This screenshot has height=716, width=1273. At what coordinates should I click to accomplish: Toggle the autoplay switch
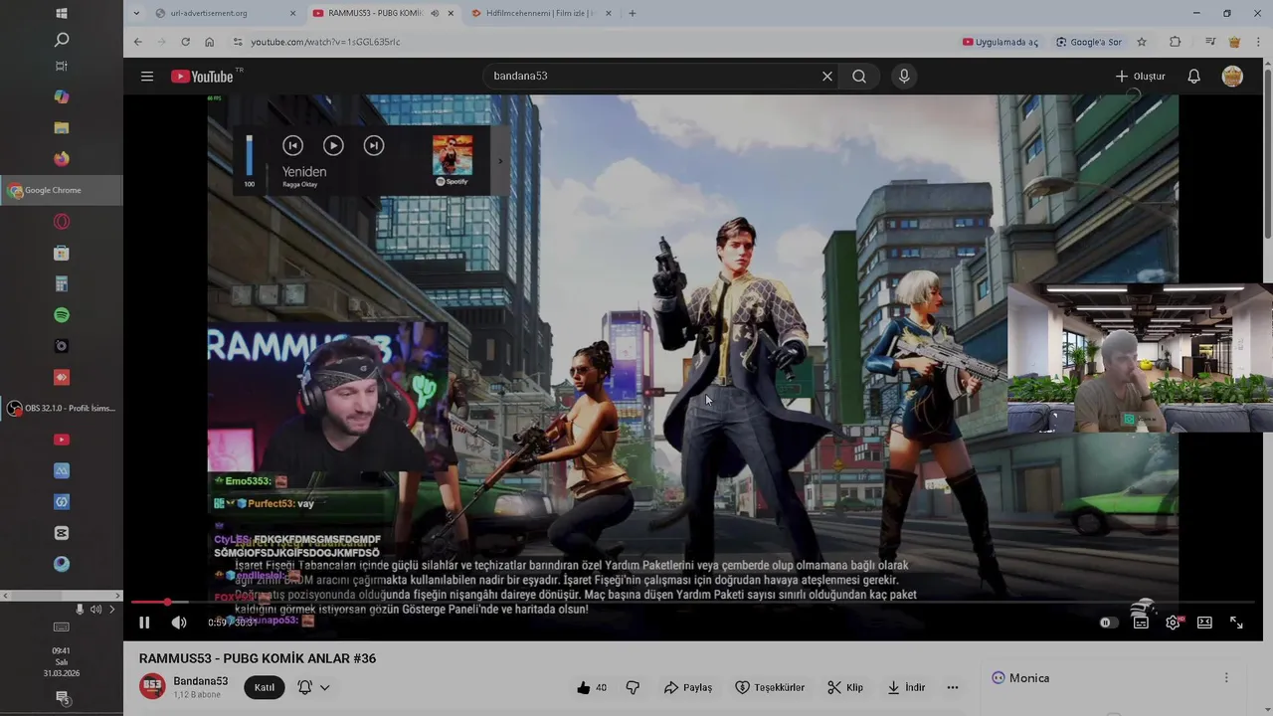tap(1108, 623)
